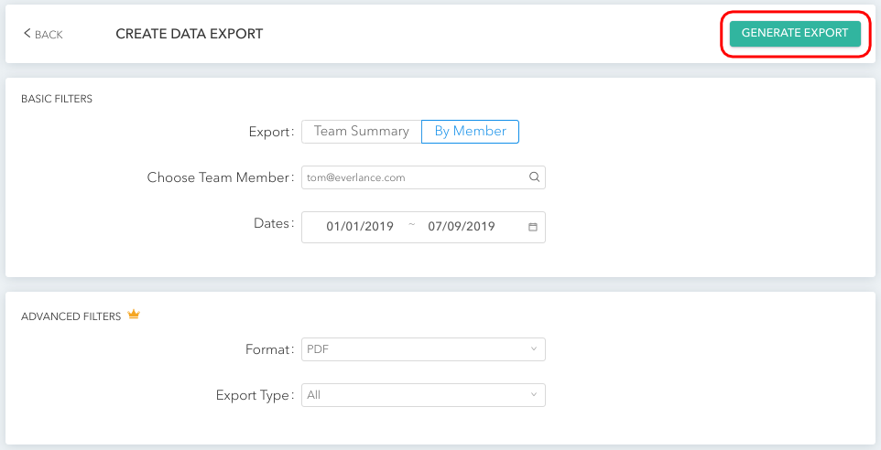
Task: Click the Generate Export button
Action: (795, 34)
